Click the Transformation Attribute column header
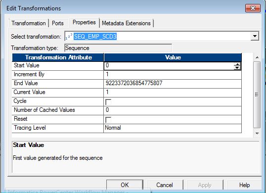Screen dimensions: 266x193 point(58,57)
